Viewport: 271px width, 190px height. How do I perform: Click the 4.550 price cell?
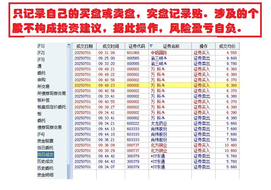coord(227,53)
